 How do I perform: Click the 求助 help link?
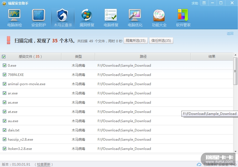click(x=195, y=3)
